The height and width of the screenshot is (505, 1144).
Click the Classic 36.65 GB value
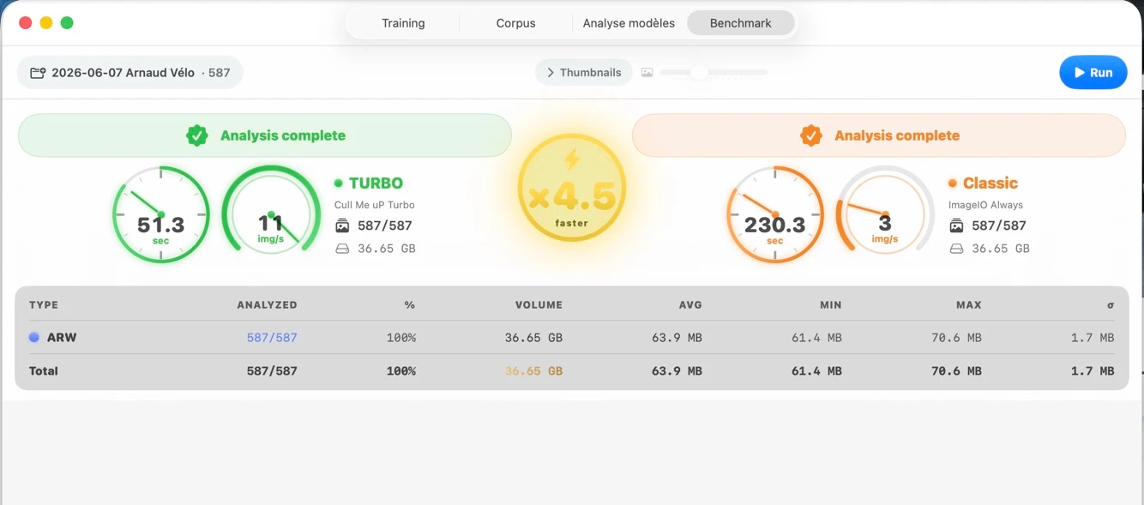pyautogui.click(x=1001, y=249)
